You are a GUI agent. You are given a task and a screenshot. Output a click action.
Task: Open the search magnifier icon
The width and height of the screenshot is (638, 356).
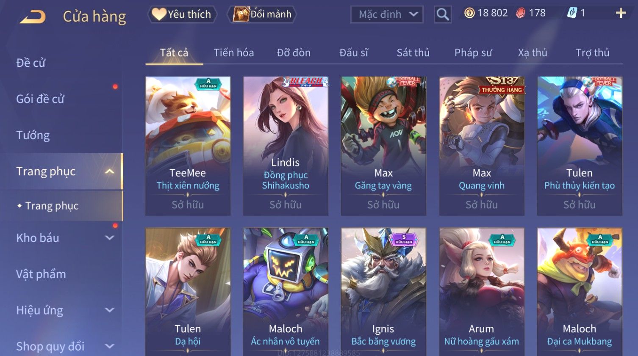pos(443,14)
